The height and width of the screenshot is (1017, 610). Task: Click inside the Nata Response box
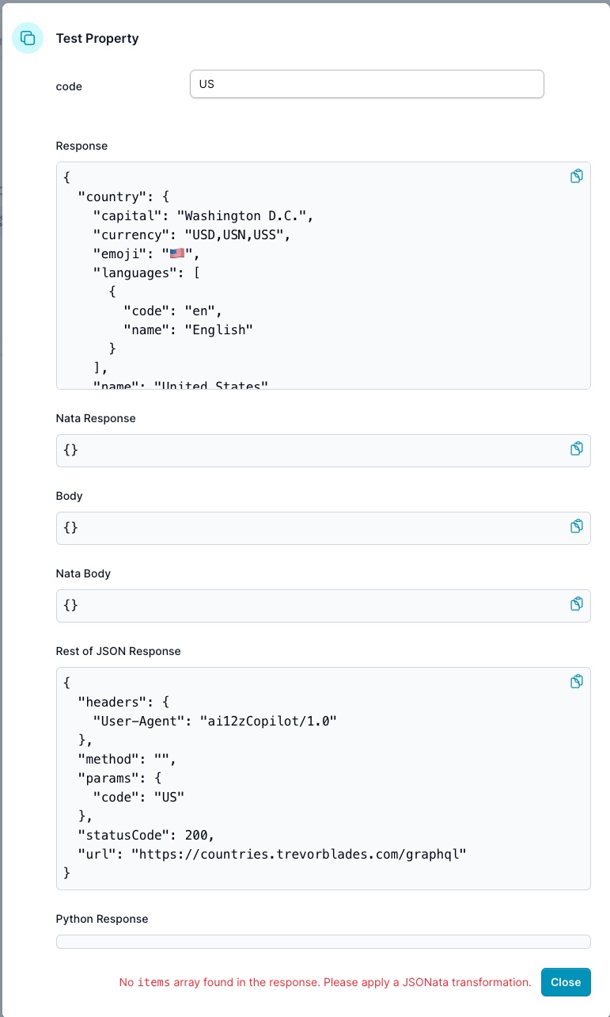[316, 450]
